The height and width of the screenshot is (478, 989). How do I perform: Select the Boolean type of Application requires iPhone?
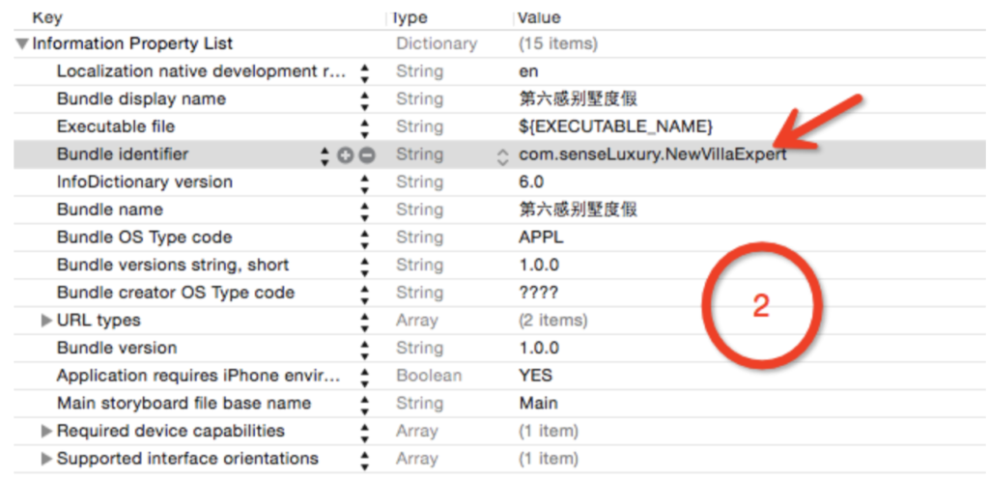[x=428, y=376]
